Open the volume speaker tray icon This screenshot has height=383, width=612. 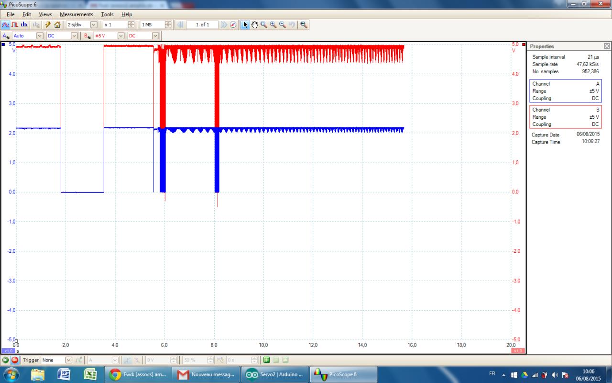555,374
